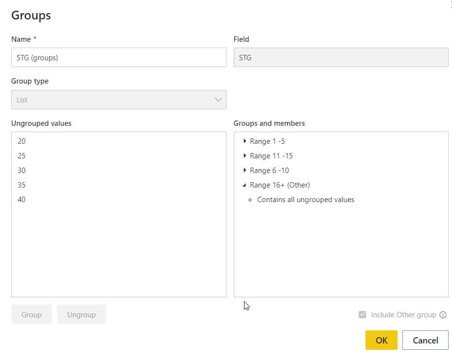Click the Cancel button
The image size is (452, 360).
425,340
